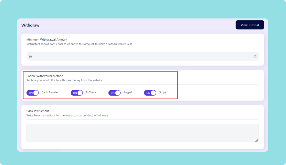Click inside the Bank Instructions text area

[142, 133]
